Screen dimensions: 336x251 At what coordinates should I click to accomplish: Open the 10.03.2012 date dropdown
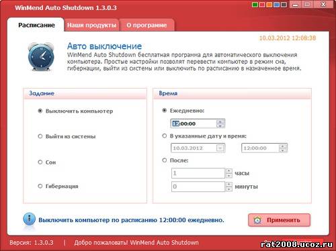tap(220, 148)
